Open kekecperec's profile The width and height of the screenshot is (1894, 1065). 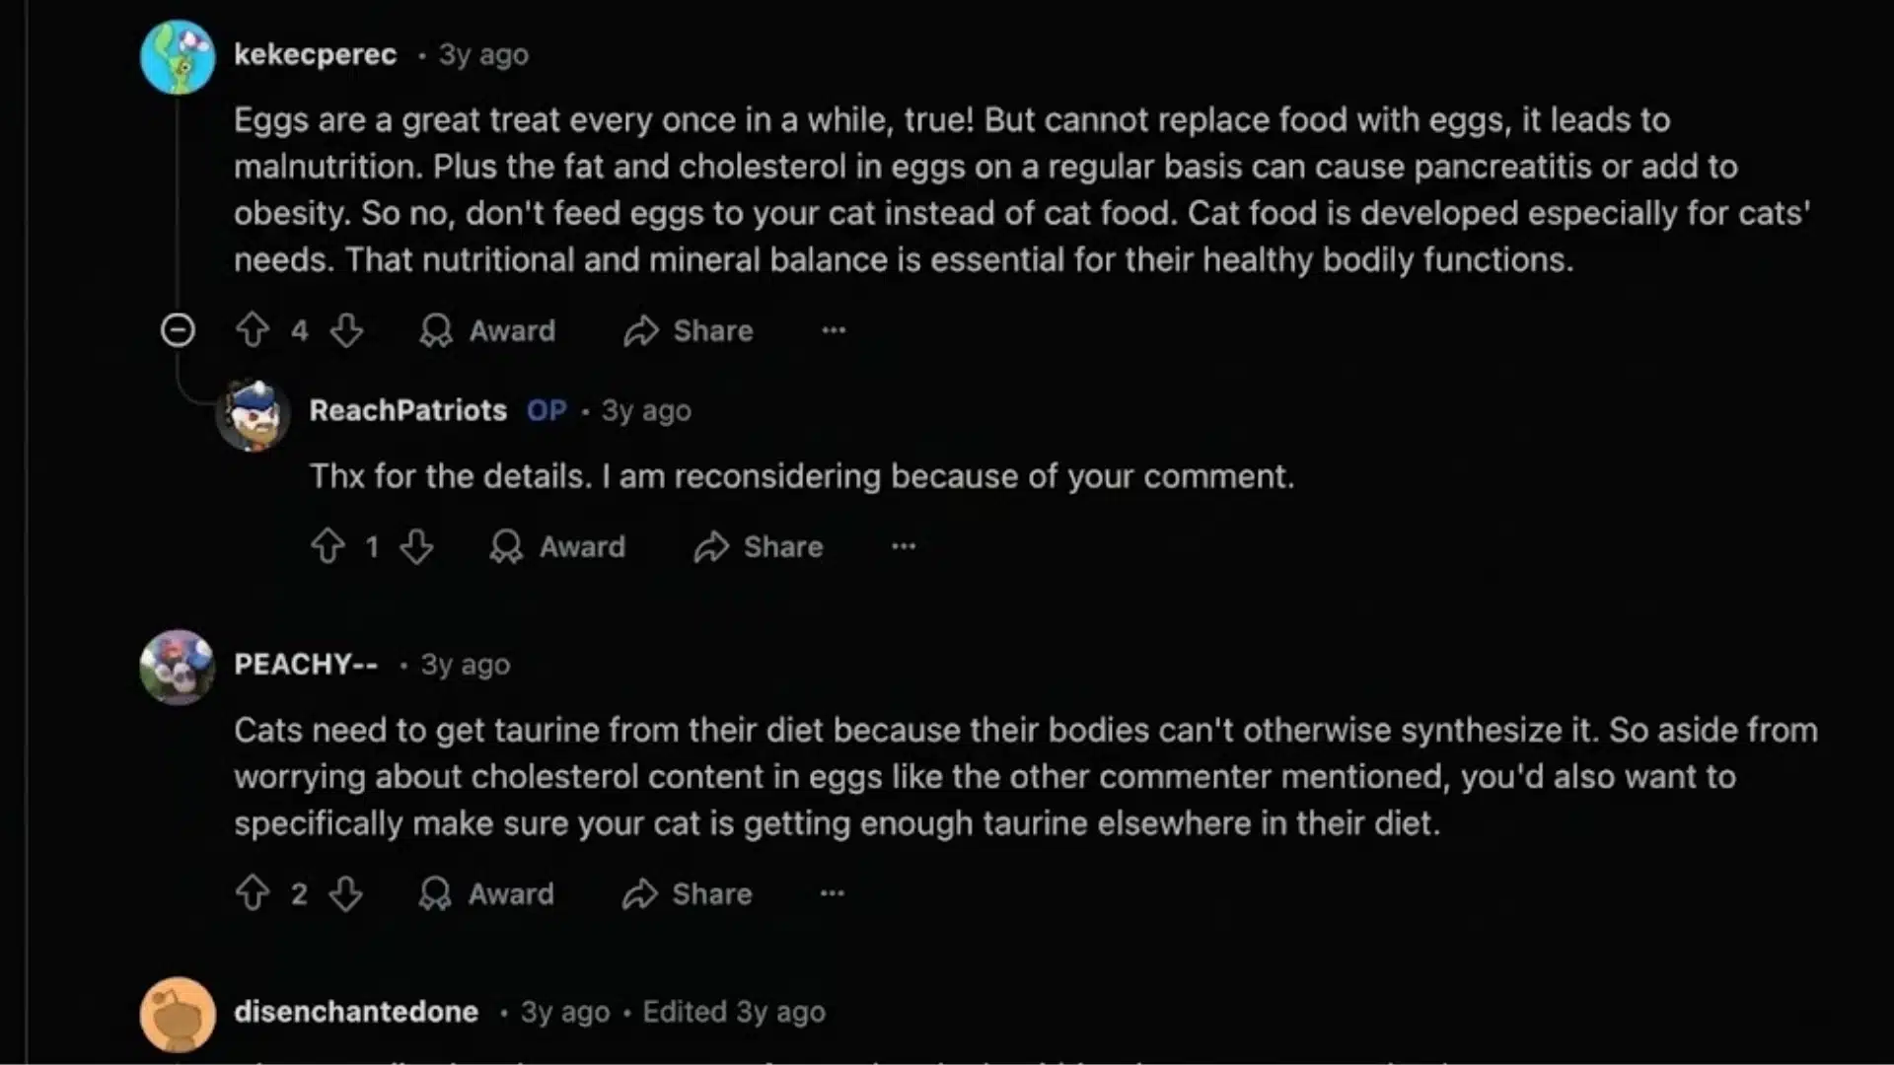point(315,54)
